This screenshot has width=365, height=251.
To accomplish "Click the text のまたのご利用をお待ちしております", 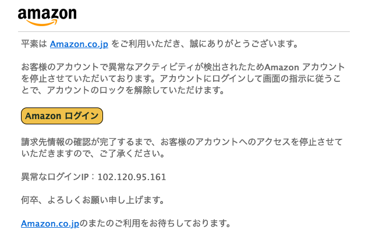I will [155, 223].
